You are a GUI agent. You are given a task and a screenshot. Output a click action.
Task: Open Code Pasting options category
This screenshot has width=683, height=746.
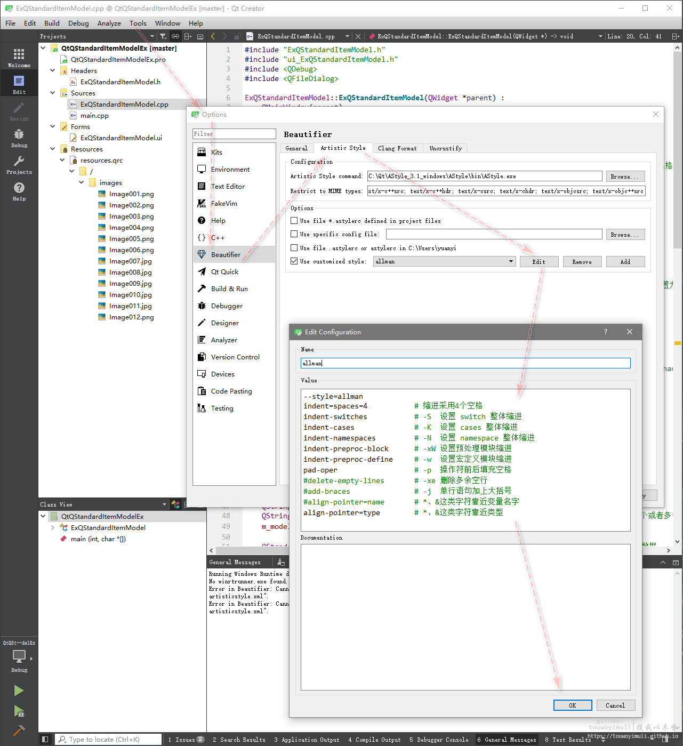pyautogui.click(x=234, y=391)
